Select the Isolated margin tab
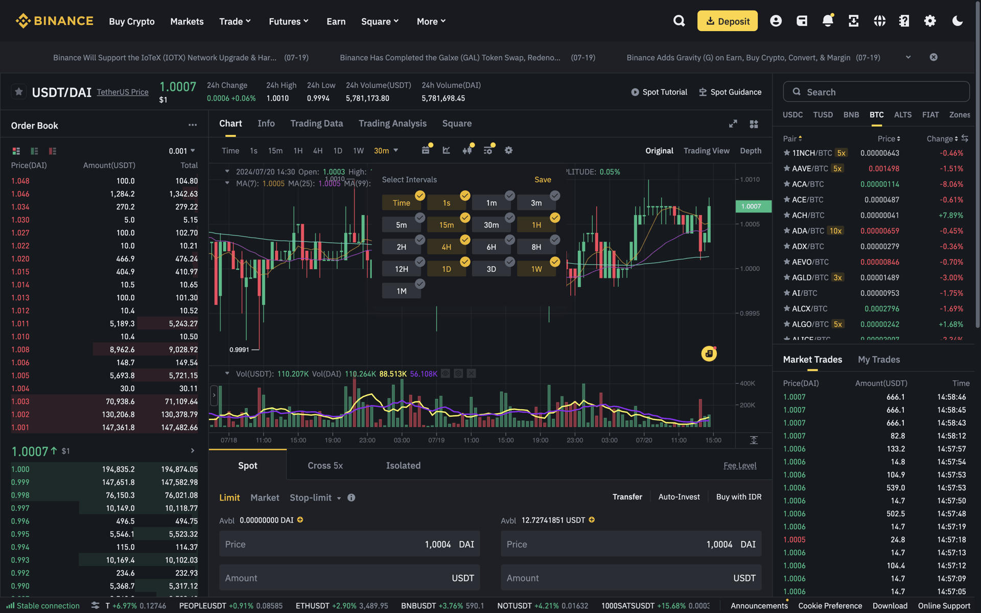Viewport: 981px width, 613px height. pyautogui.click(x=403, y=465)
